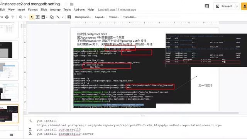Choose the Select cursor tool

point(32,17)
